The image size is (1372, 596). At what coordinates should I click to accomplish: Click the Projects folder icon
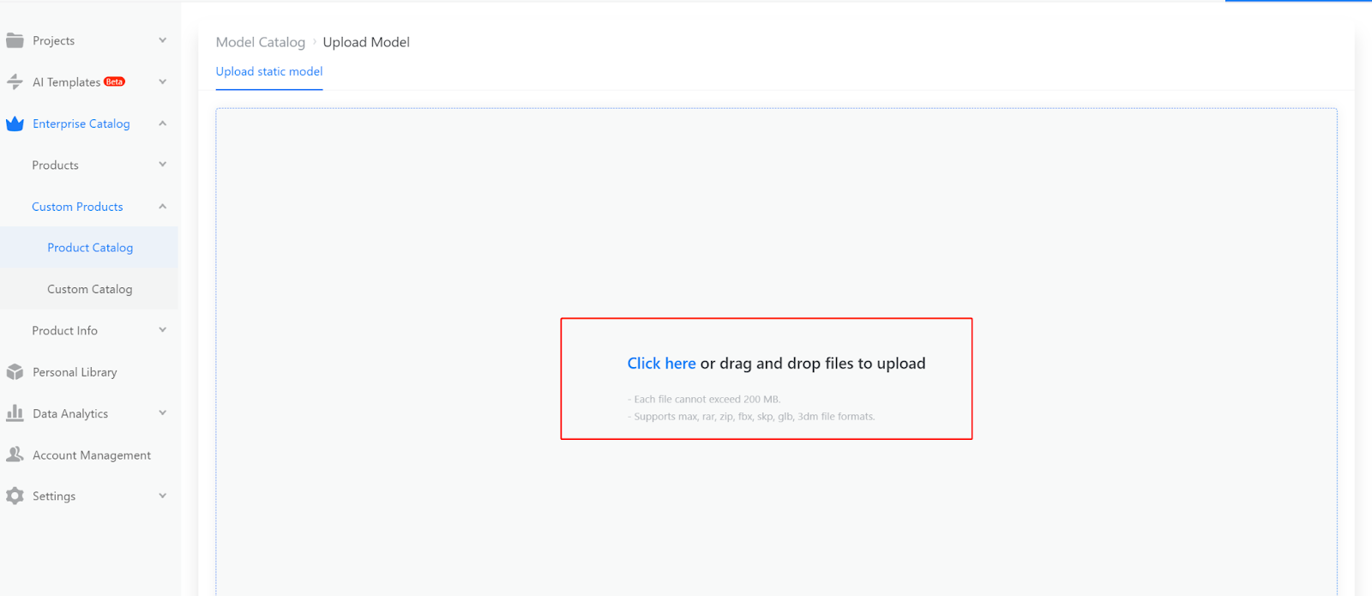point(15,40)
